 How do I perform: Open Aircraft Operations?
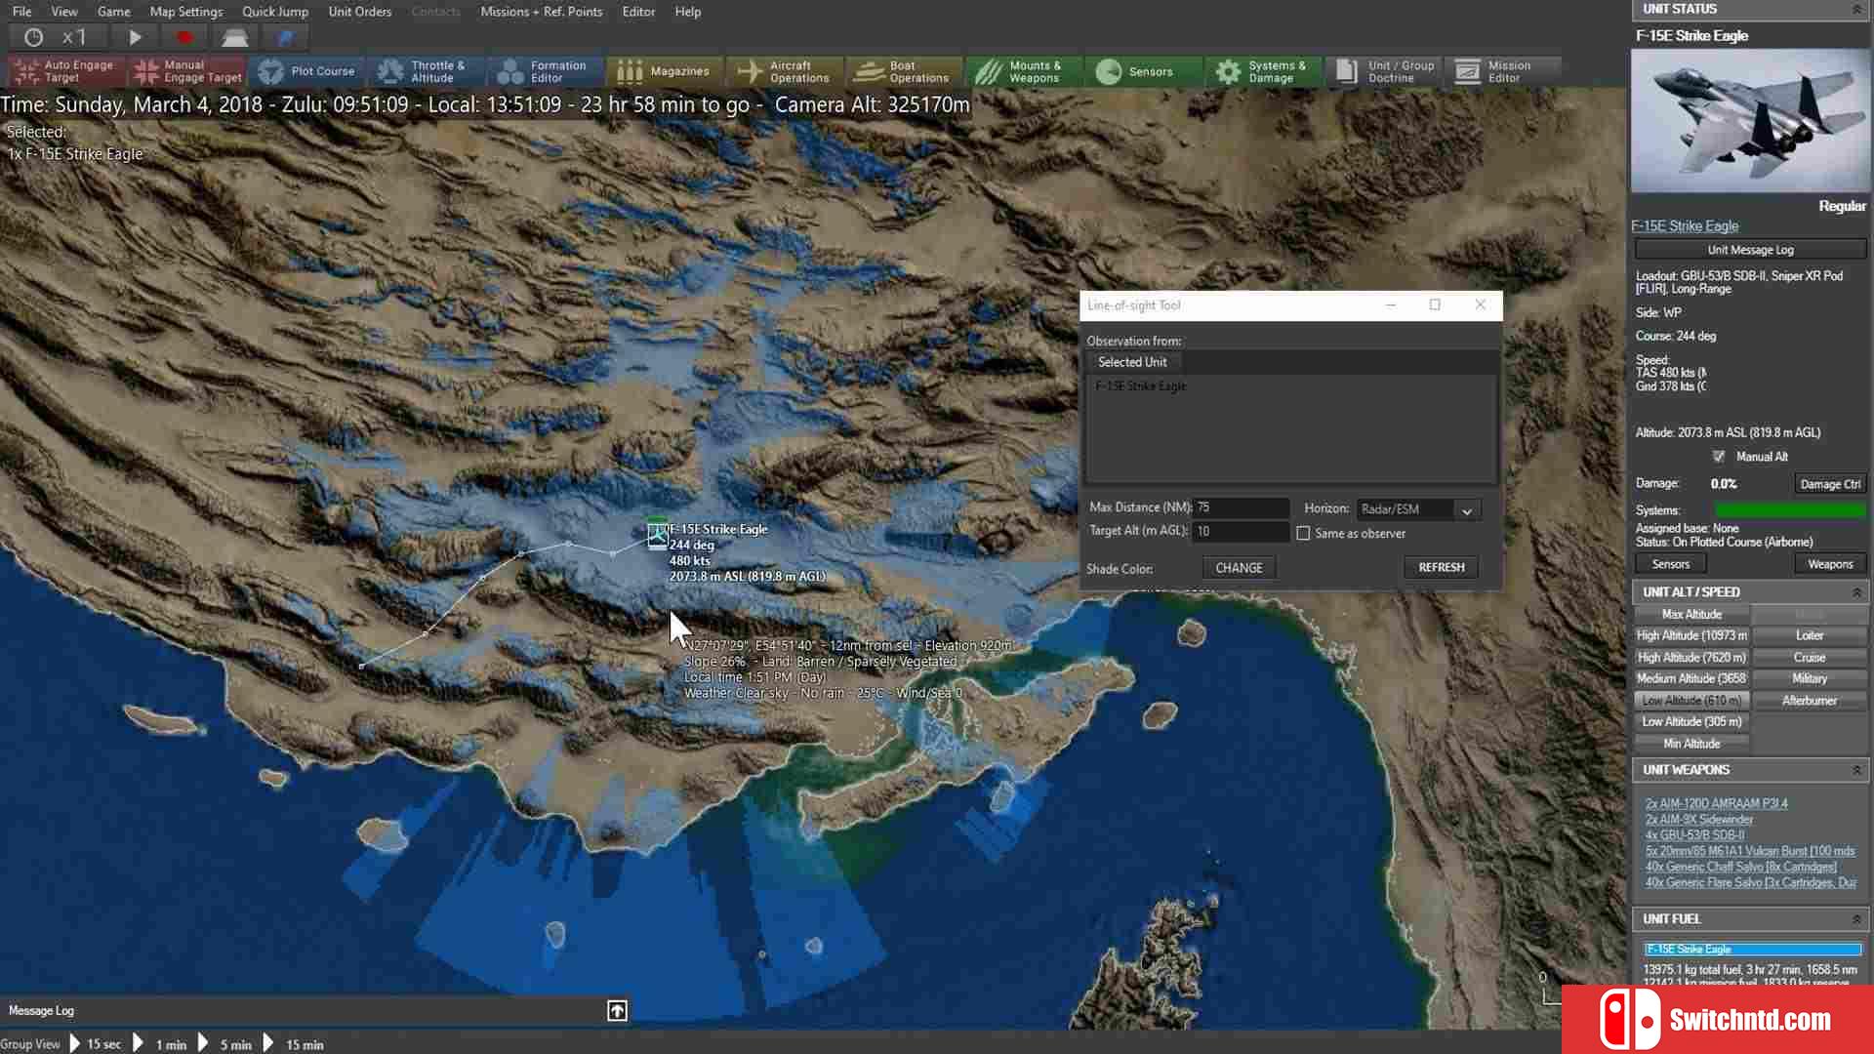(785, 71)
